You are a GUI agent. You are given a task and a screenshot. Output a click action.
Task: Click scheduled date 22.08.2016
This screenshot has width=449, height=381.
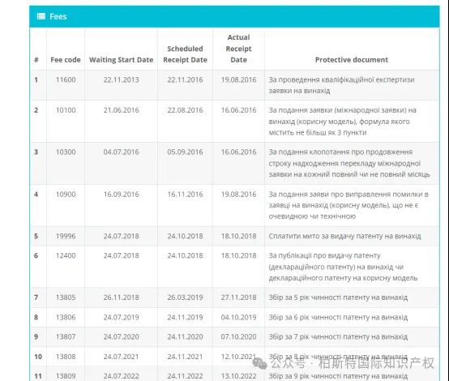point(185,110)
